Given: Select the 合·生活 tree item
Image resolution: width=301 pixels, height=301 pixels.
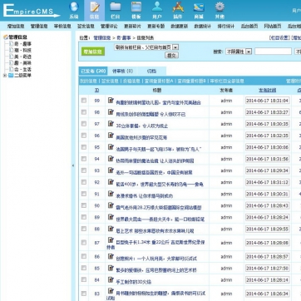Looking at the screenshot, I should coord(23,69).
